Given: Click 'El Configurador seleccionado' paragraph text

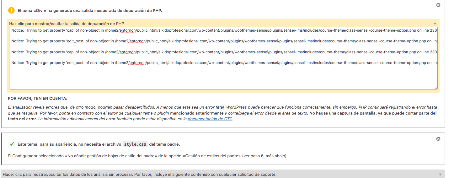Looking at the screenshot, I should [147, 156].
